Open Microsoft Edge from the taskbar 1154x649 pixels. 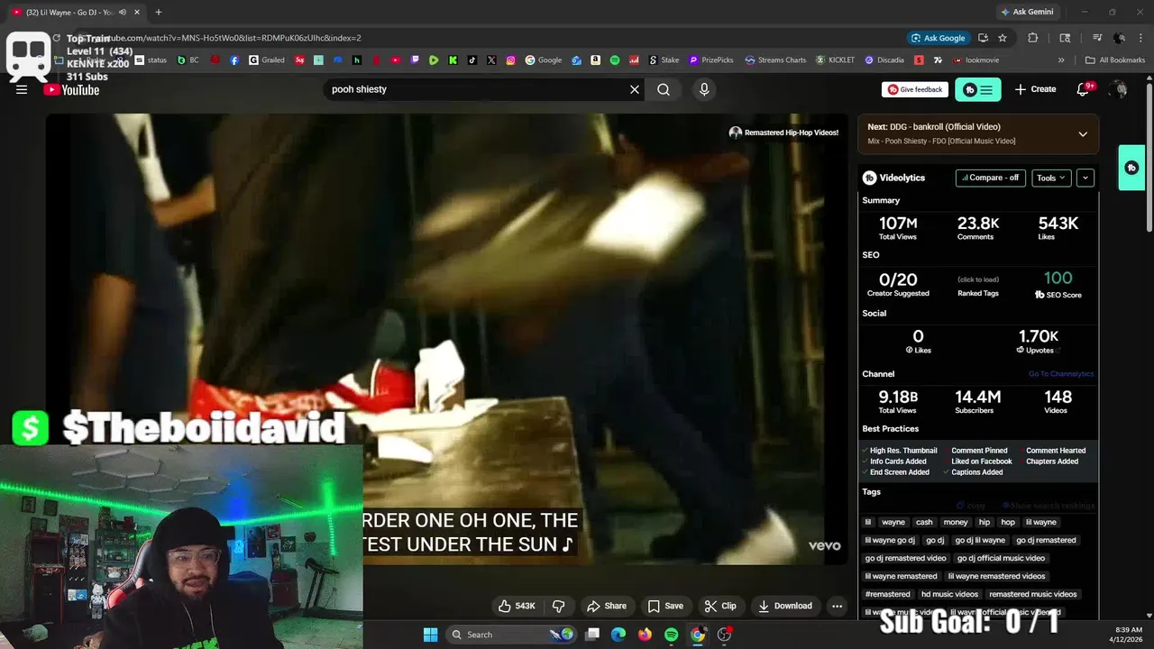(x=618, y=635)
